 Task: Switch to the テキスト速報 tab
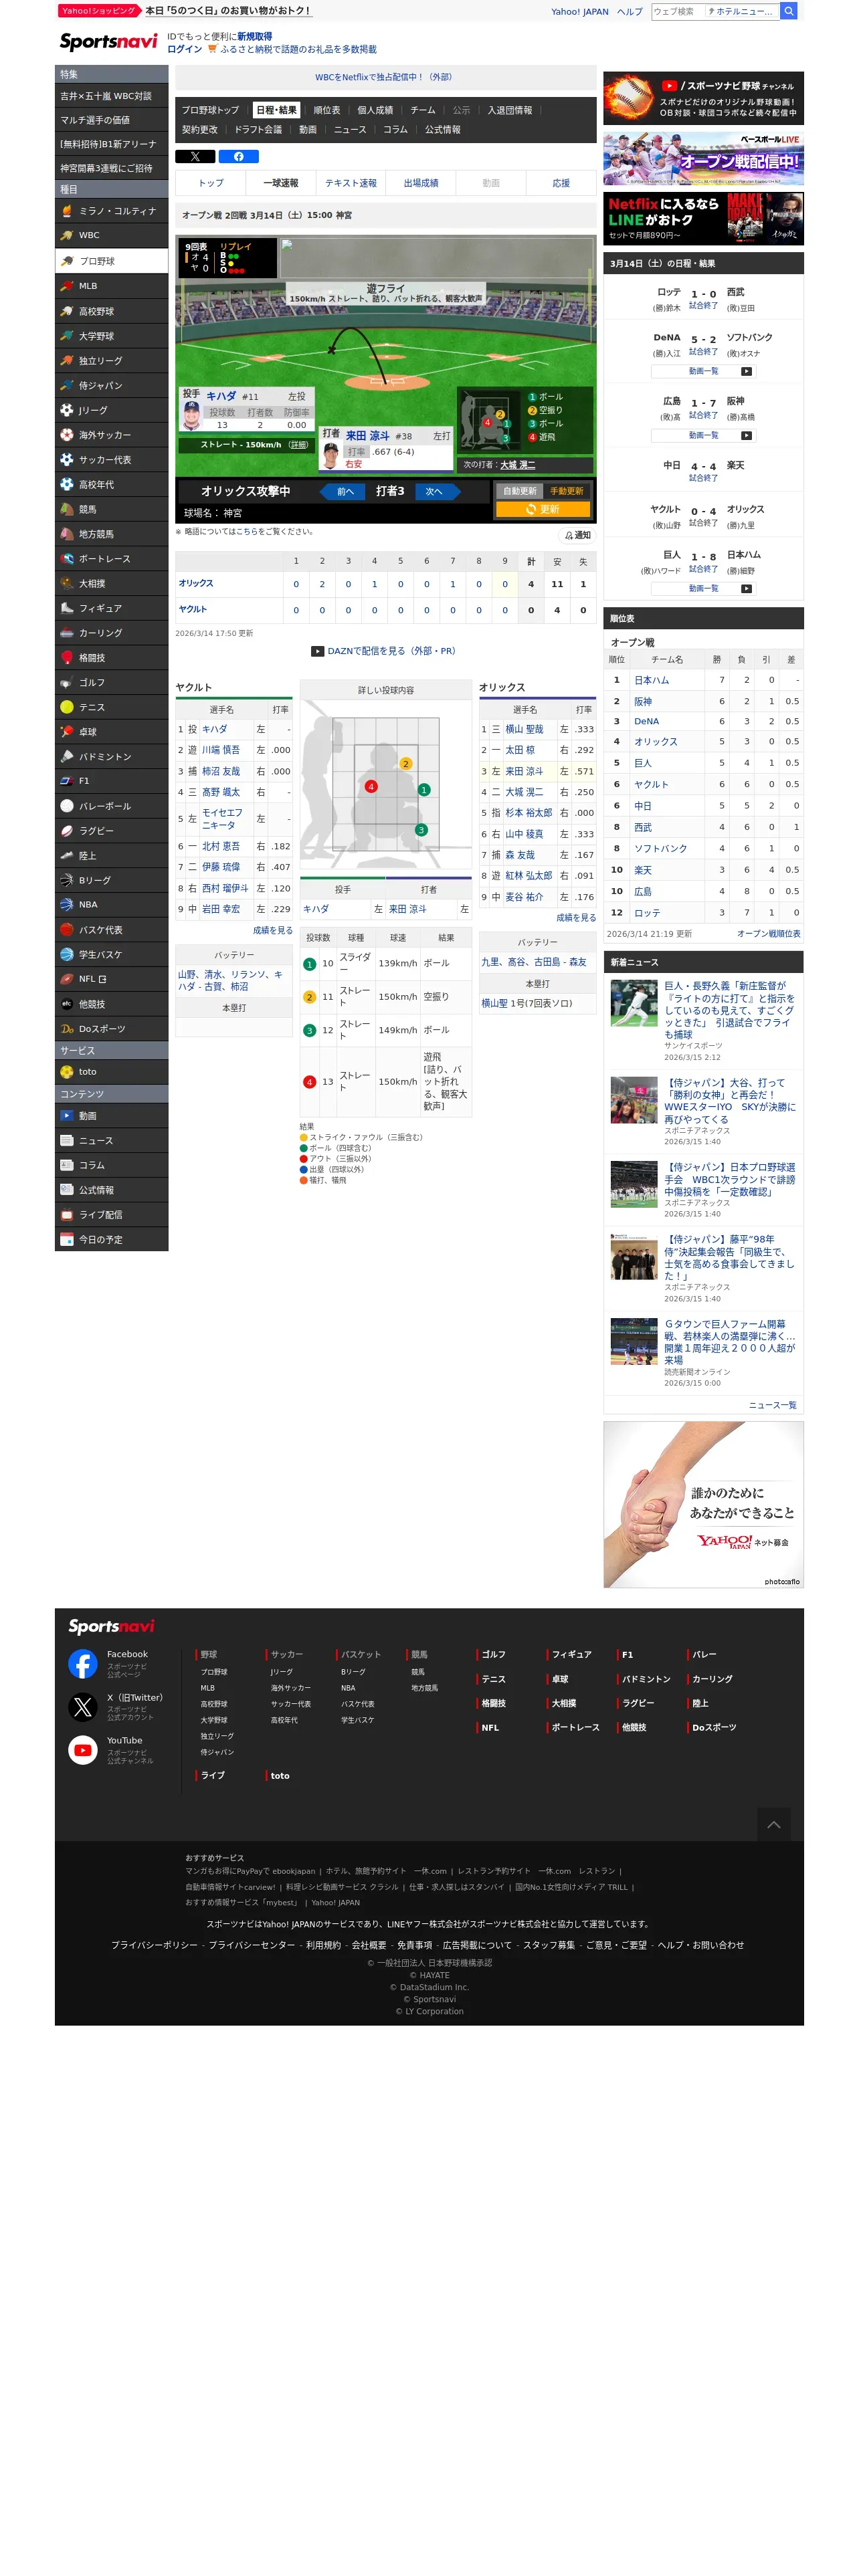pyautogui.click(x=351, y=183)
